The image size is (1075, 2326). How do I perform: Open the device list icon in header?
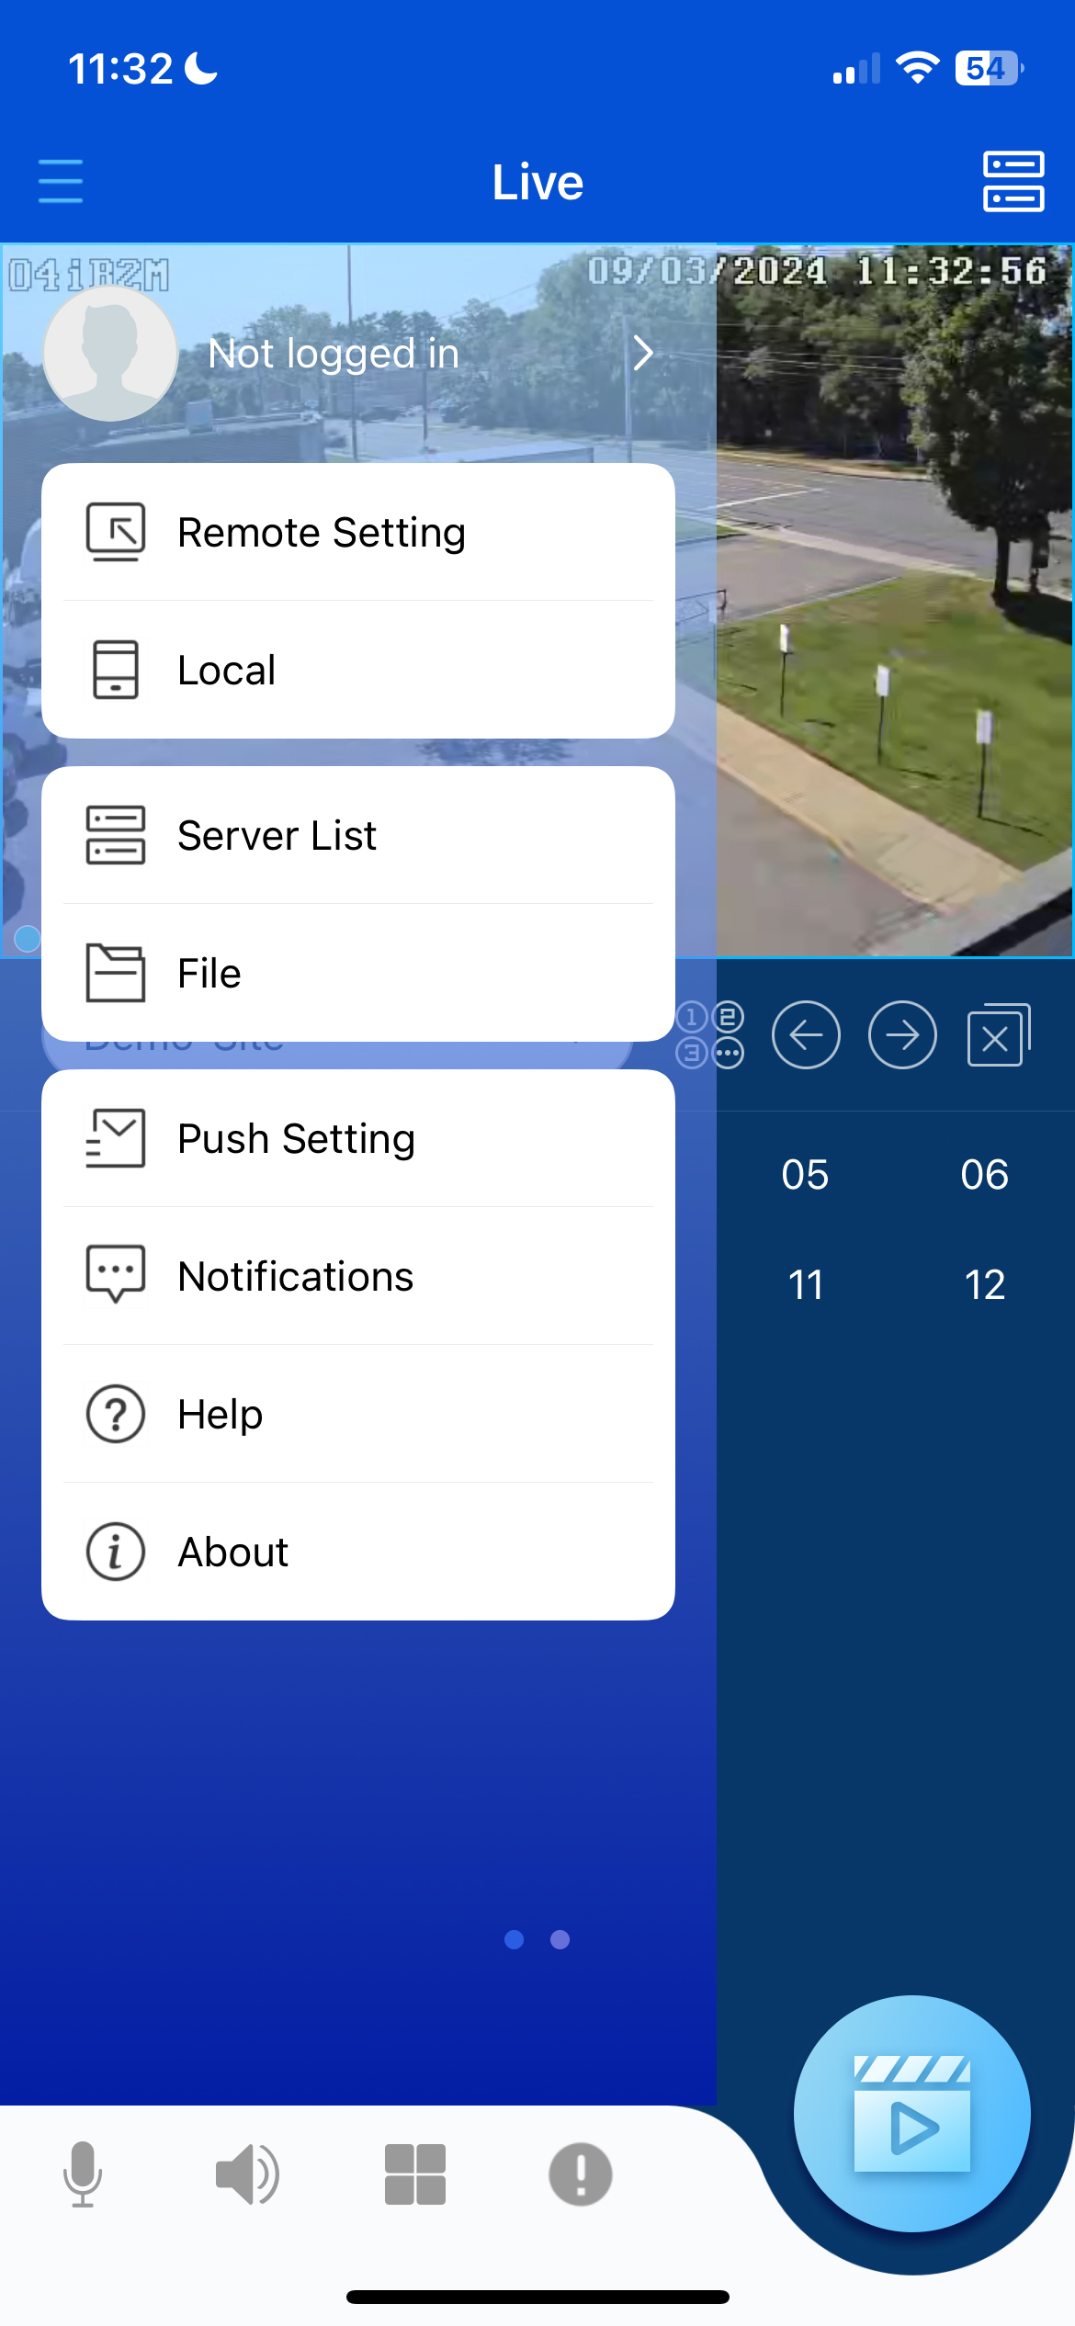(1013, 181)
